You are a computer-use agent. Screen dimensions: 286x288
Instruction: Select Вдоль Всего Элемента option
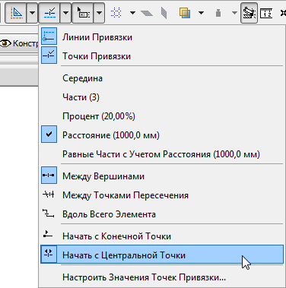coord(162,214)
